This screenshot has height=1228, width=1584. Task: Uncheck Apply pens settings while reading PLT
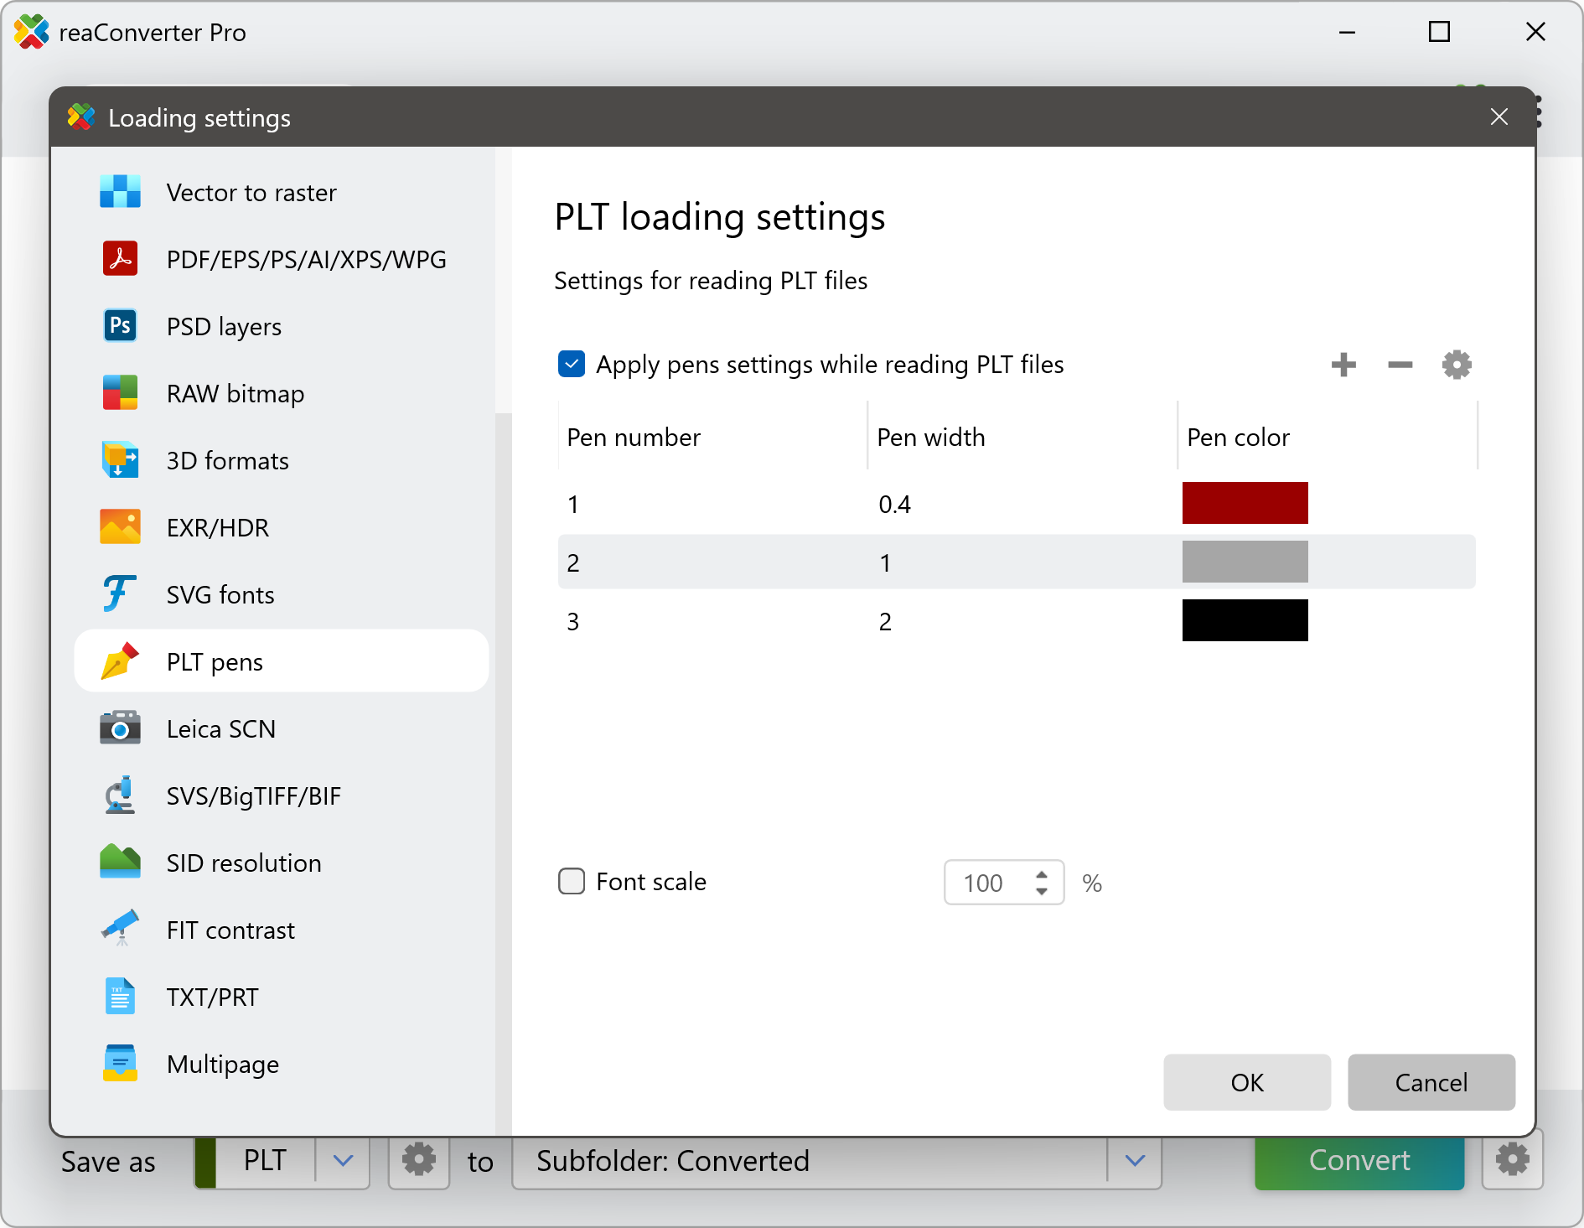[x=572, y=365]
